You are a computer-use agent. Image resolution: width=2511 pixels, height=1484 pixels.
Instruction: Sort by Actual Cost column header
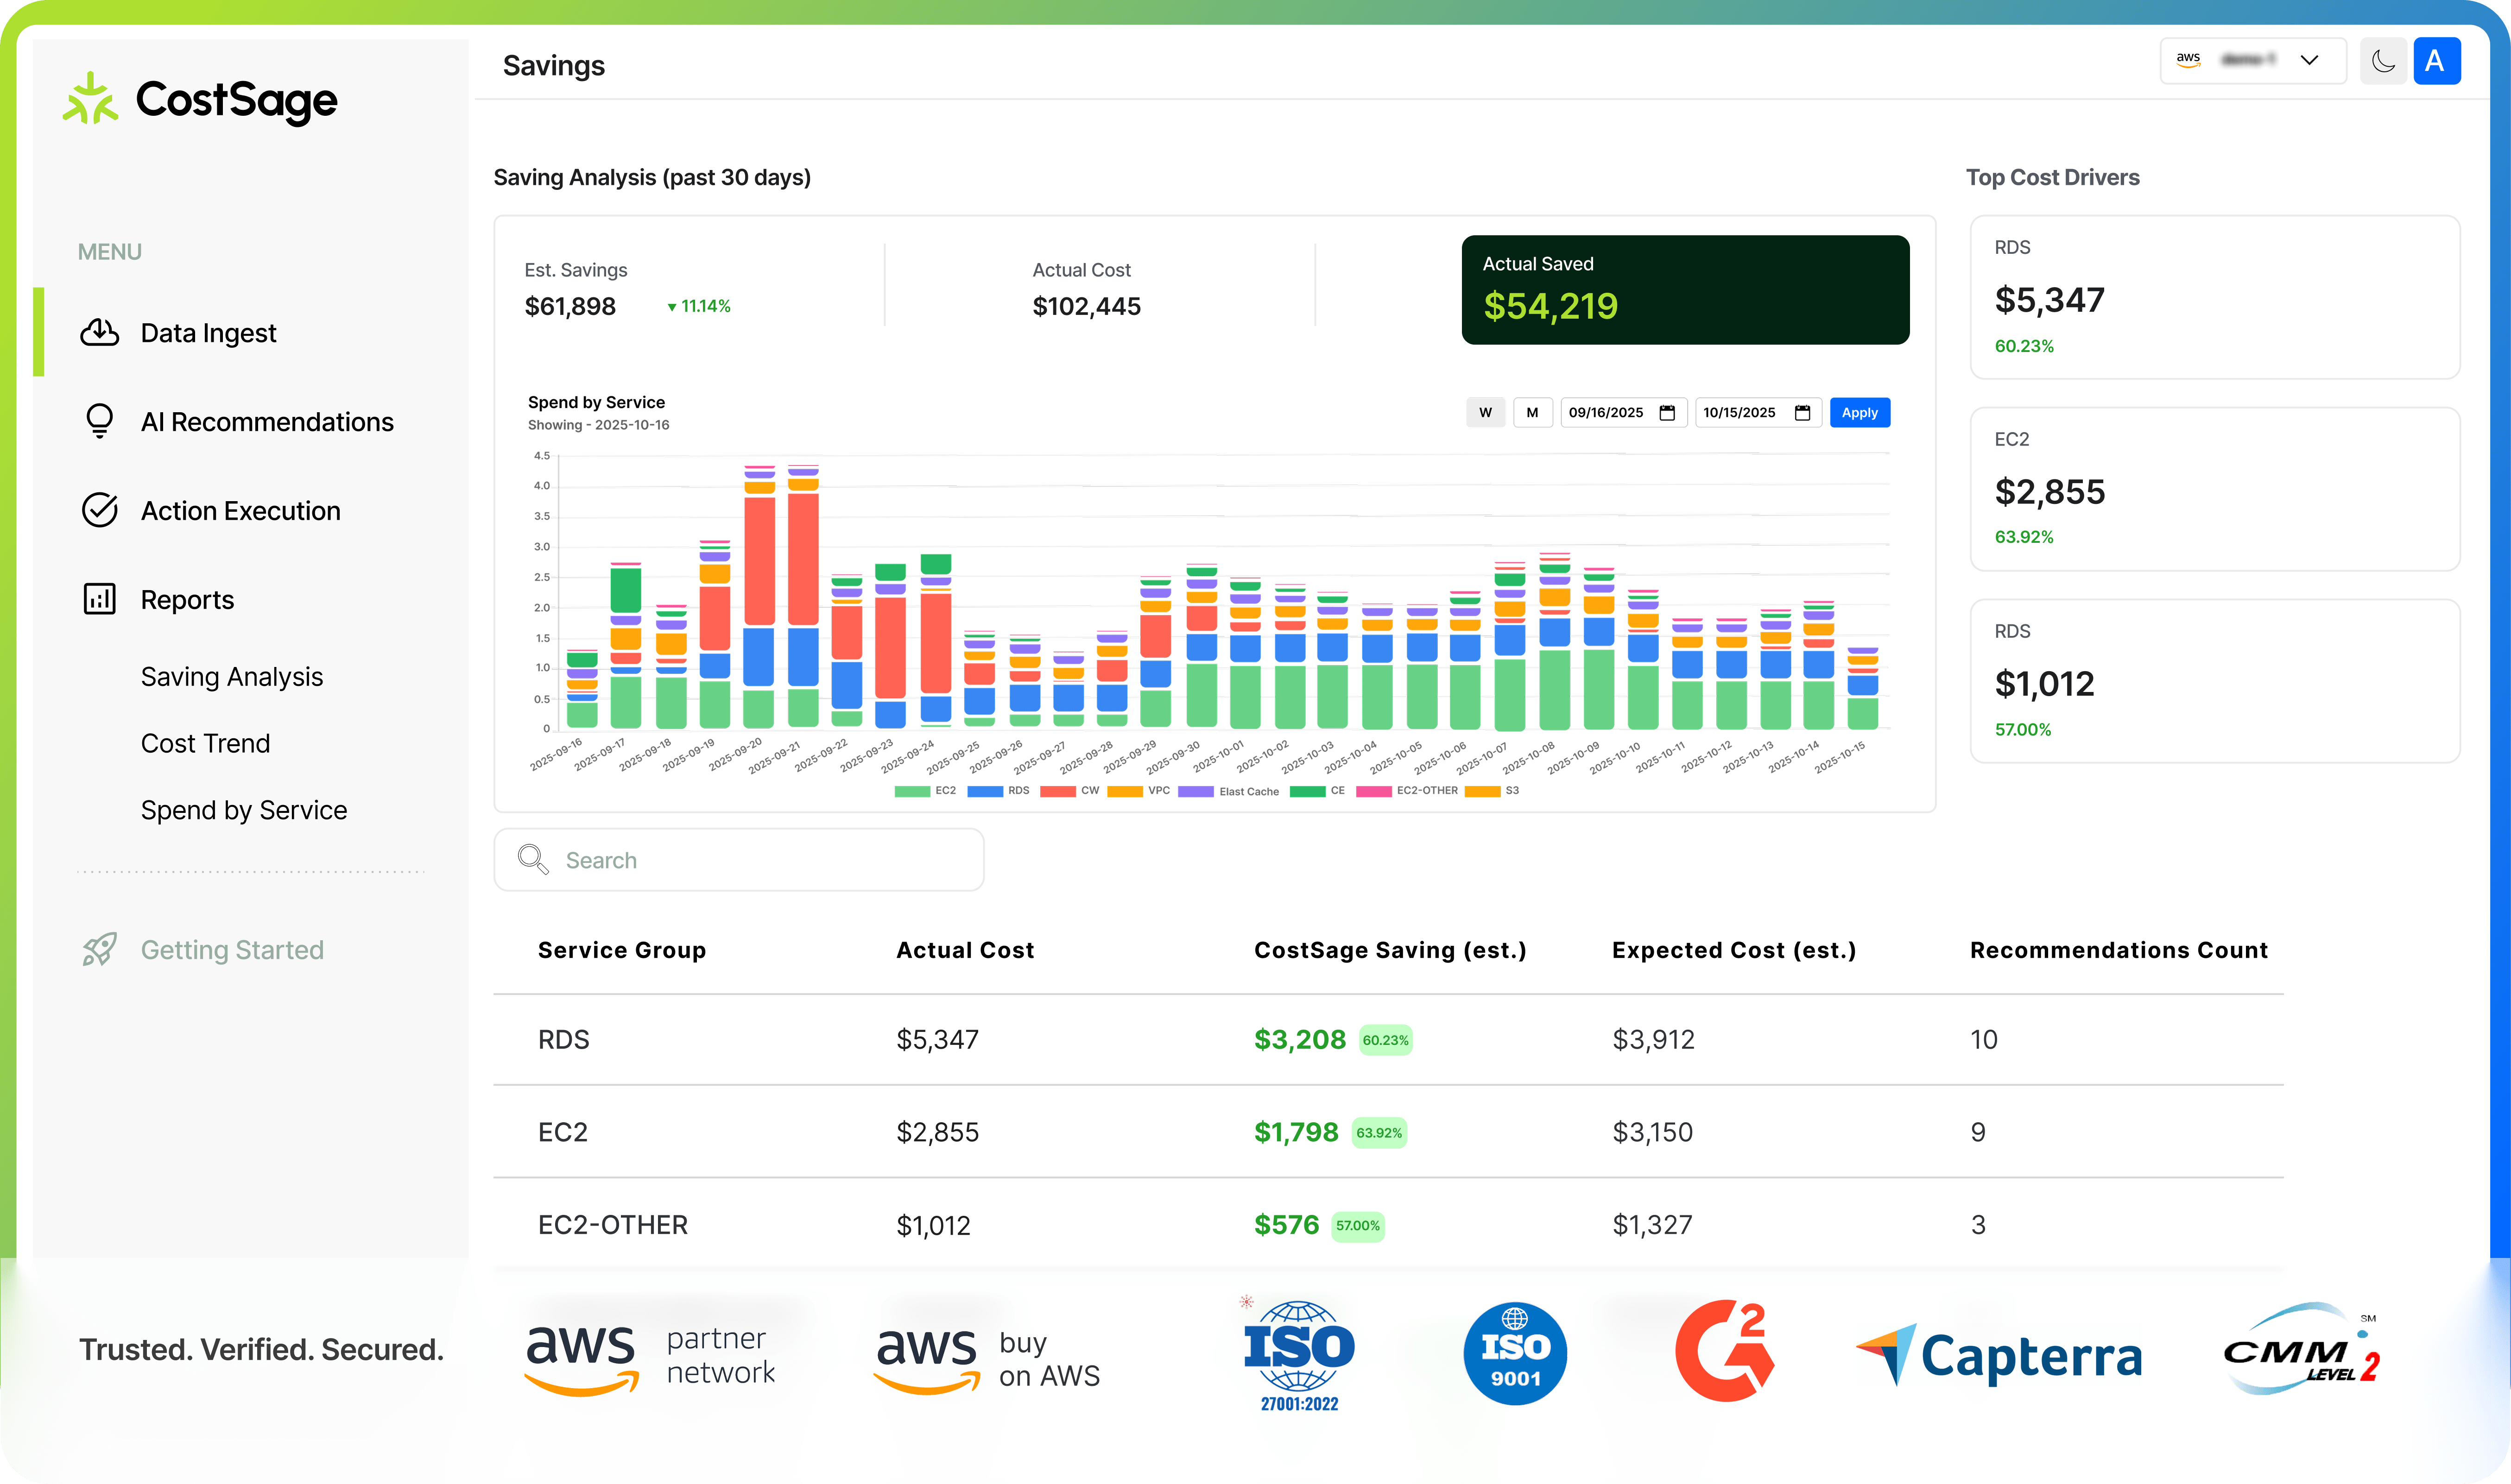coord(964,950)
